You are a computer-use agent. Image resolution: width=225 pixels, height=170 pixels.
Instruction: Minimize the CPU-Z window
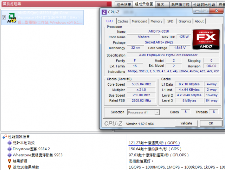(197, 11)
